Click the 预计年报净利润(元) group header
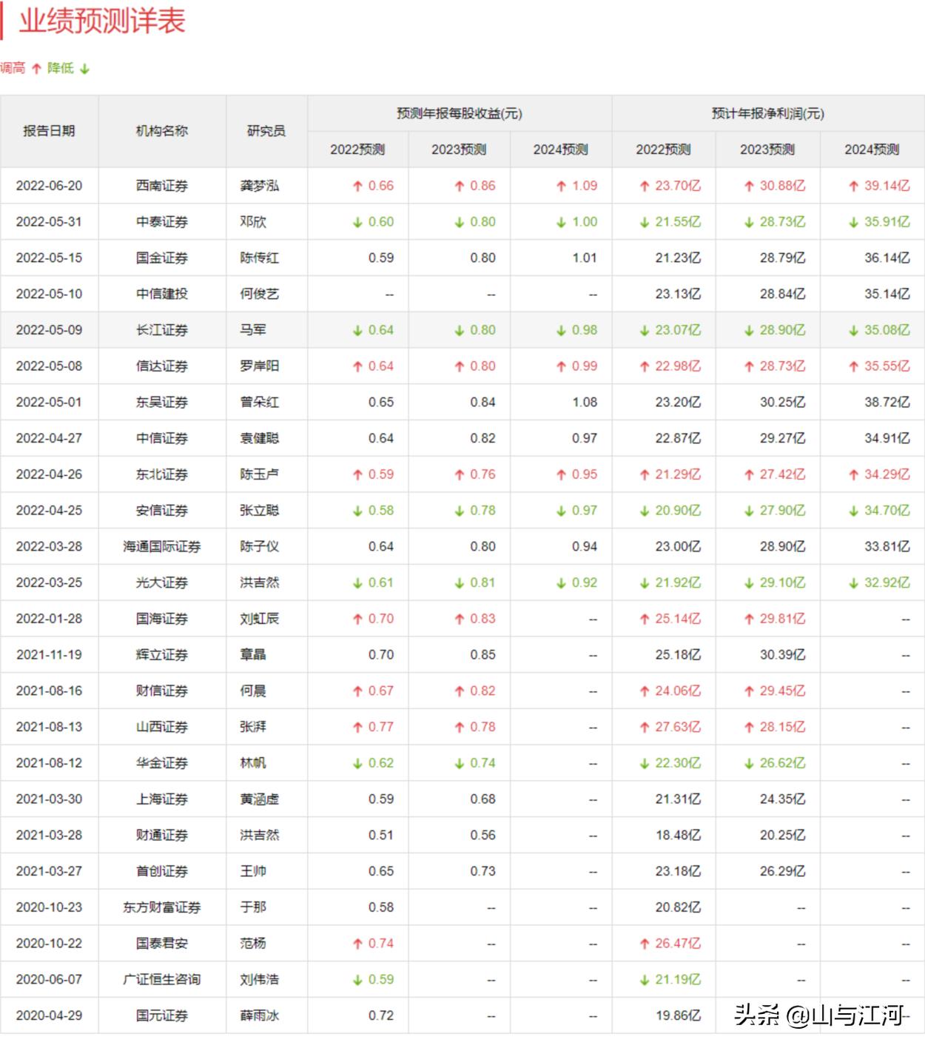The image size is (925, 1048). (x=767, y=113)
